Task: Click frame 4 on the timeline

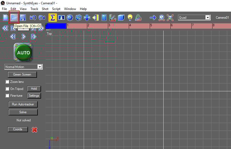Action: (130, 25)
